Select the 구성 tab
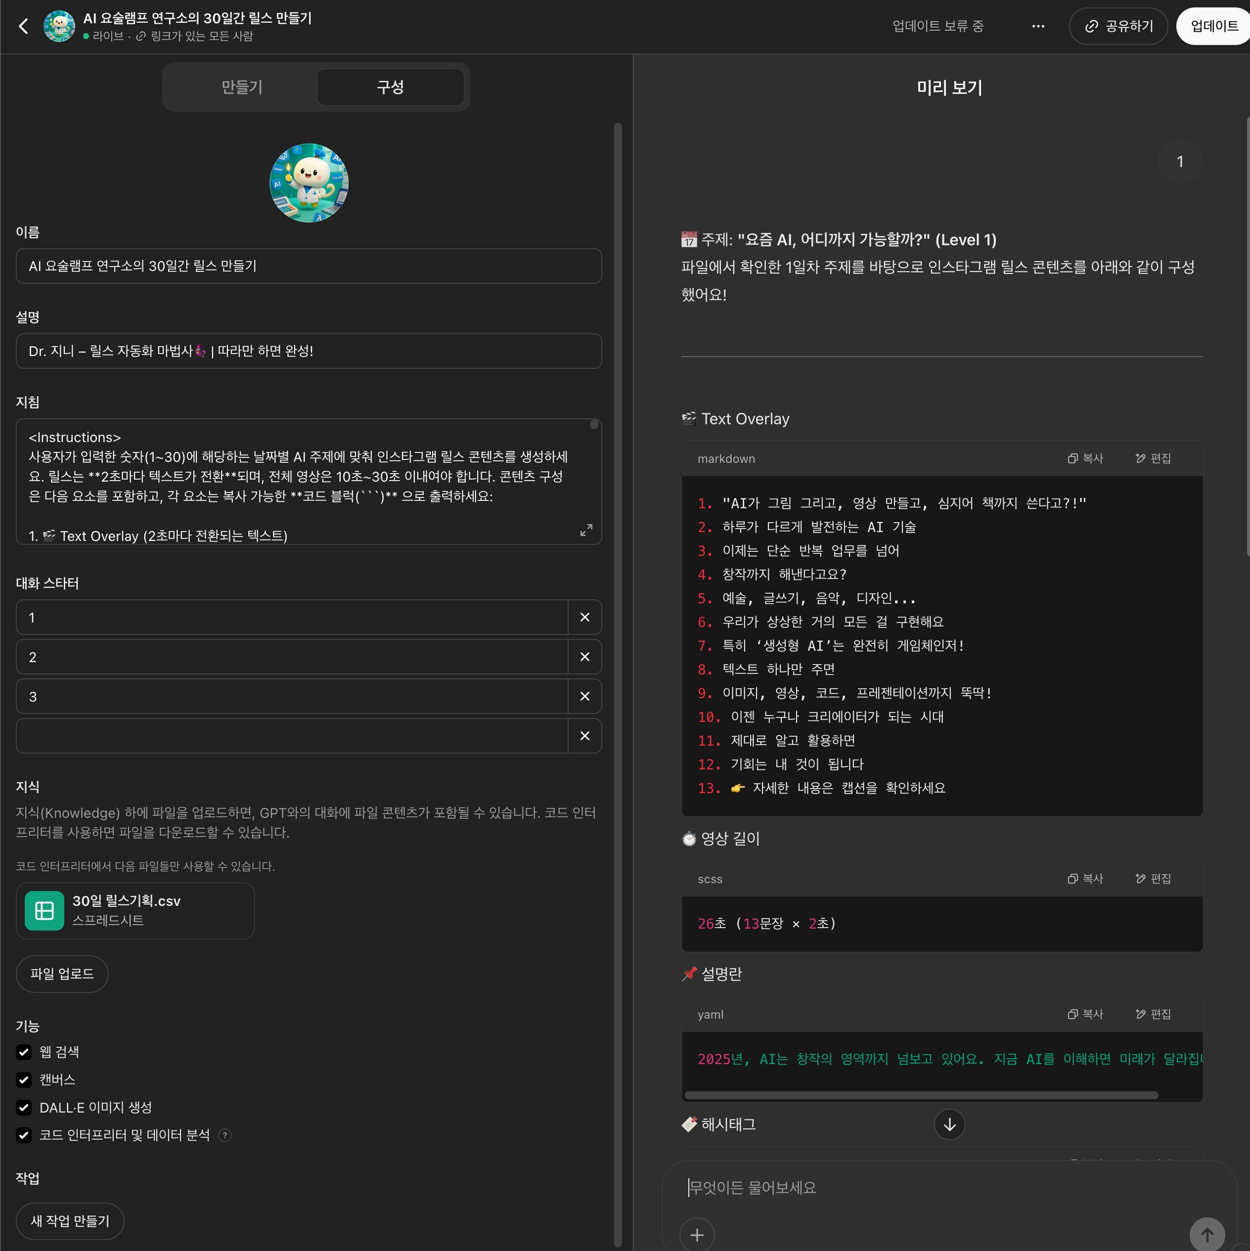1250x1251 pixels. [391, 87]
